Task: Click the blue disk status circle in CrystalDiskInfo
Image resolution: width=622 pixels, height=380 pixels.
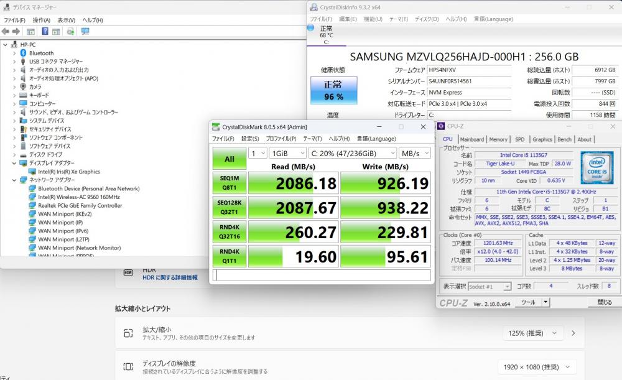Action: (310, 28)
